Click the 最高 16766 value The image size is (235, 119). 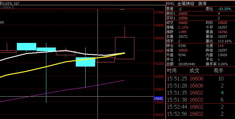coord(222,32)
